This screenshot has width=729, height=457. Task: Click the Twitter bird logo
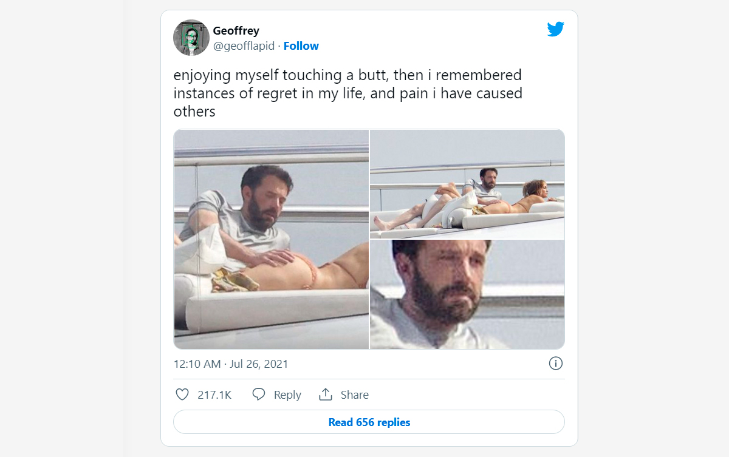point(555,29)
